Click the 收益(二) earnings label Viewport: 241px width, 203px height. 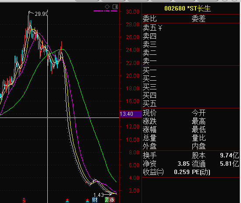point(153,172)
